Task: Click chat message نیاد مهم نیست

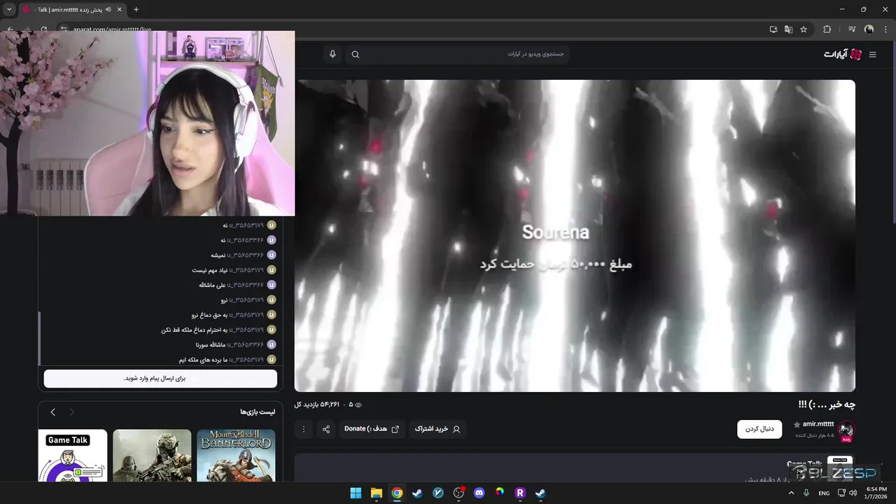Action: (209, 269)
